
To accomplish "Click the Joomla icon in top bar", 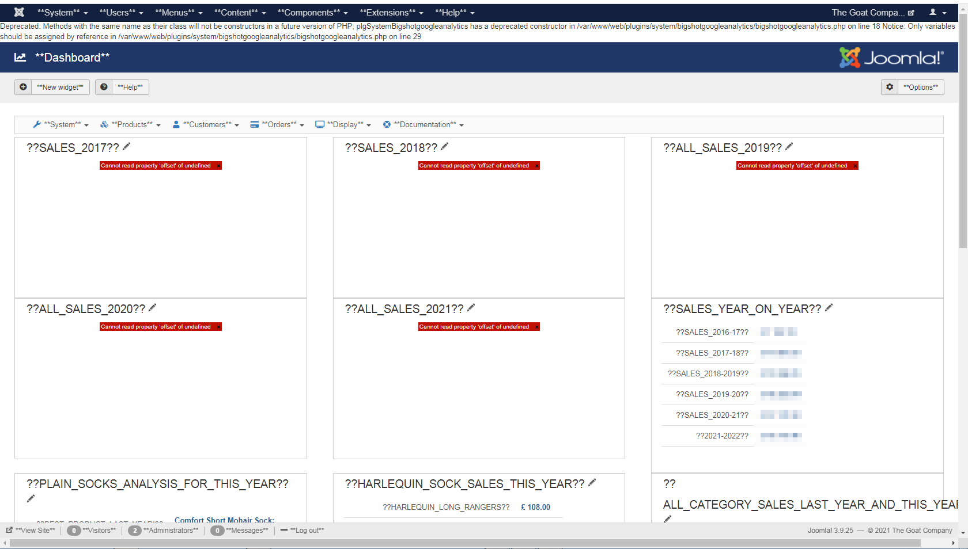I will click(x=19, y=12).
